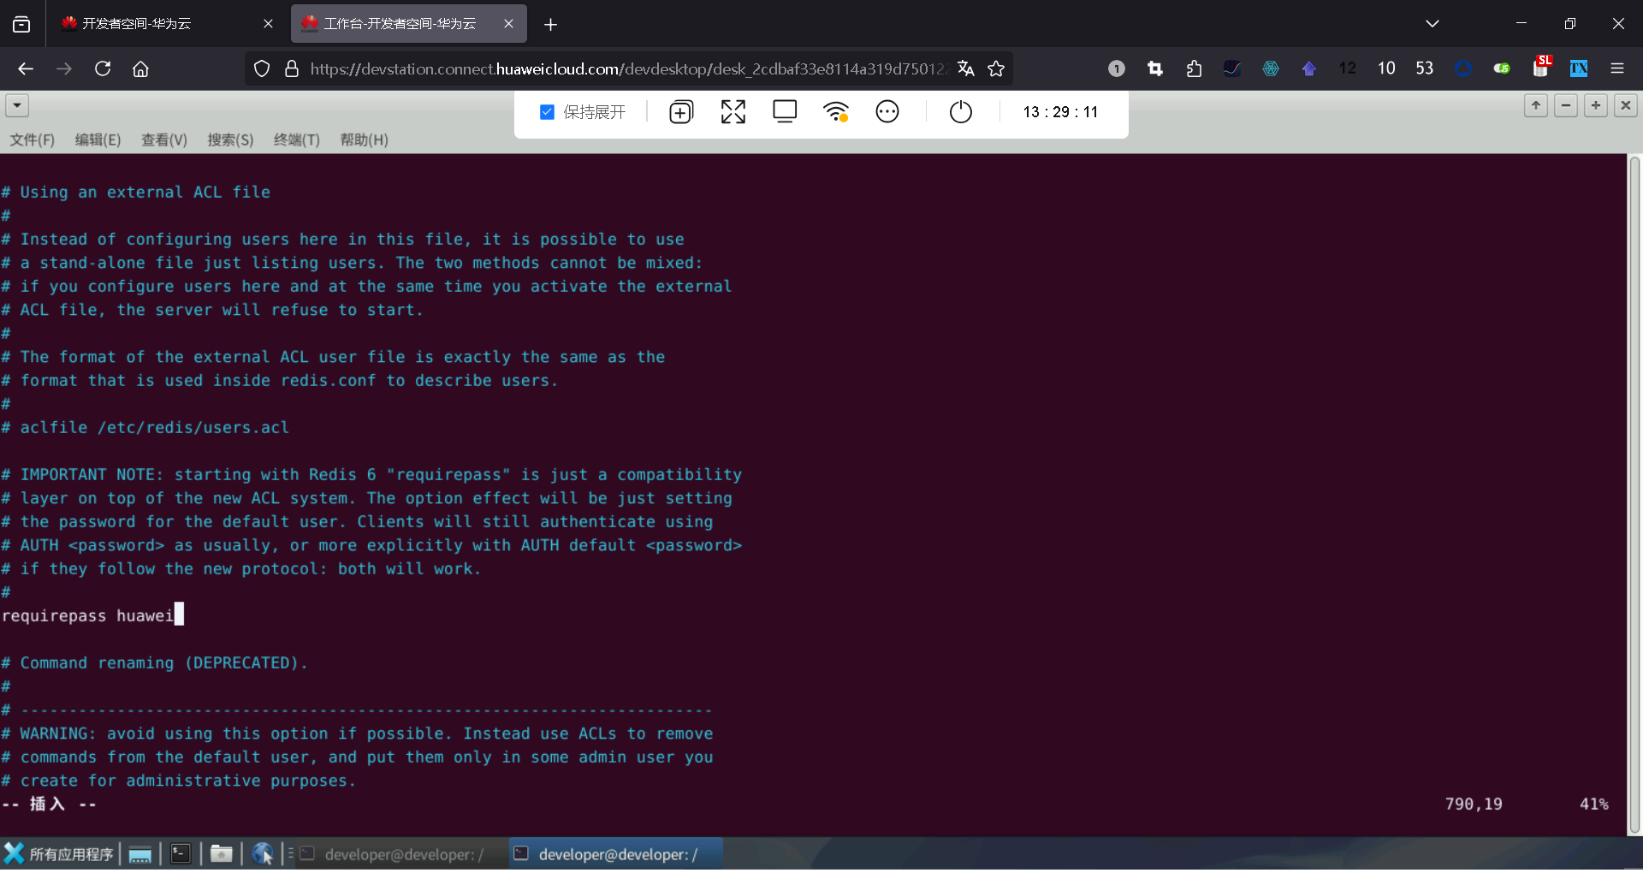Screen dimensions: 1643x873
Task: Click the session timer '13 : 29 : 11'
Action: [x=1060, y=112]
